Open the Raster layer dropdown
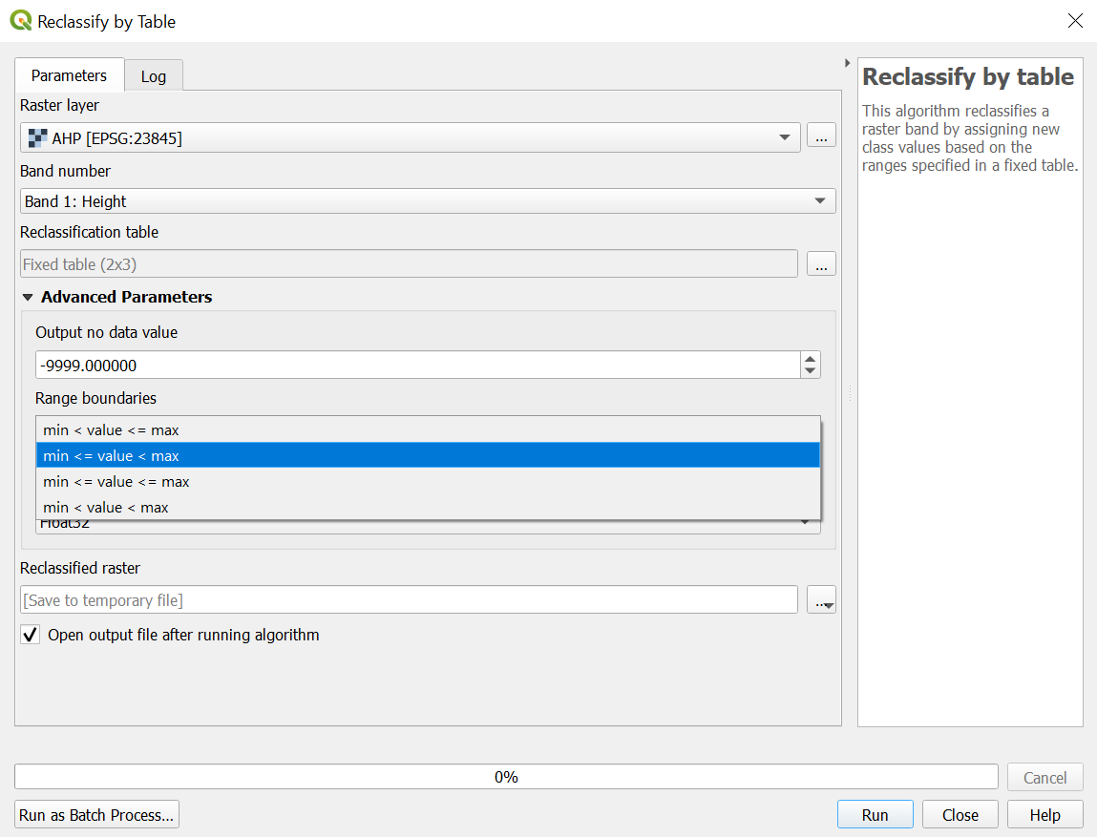1097x837 pixels. [x=411, y=137]
